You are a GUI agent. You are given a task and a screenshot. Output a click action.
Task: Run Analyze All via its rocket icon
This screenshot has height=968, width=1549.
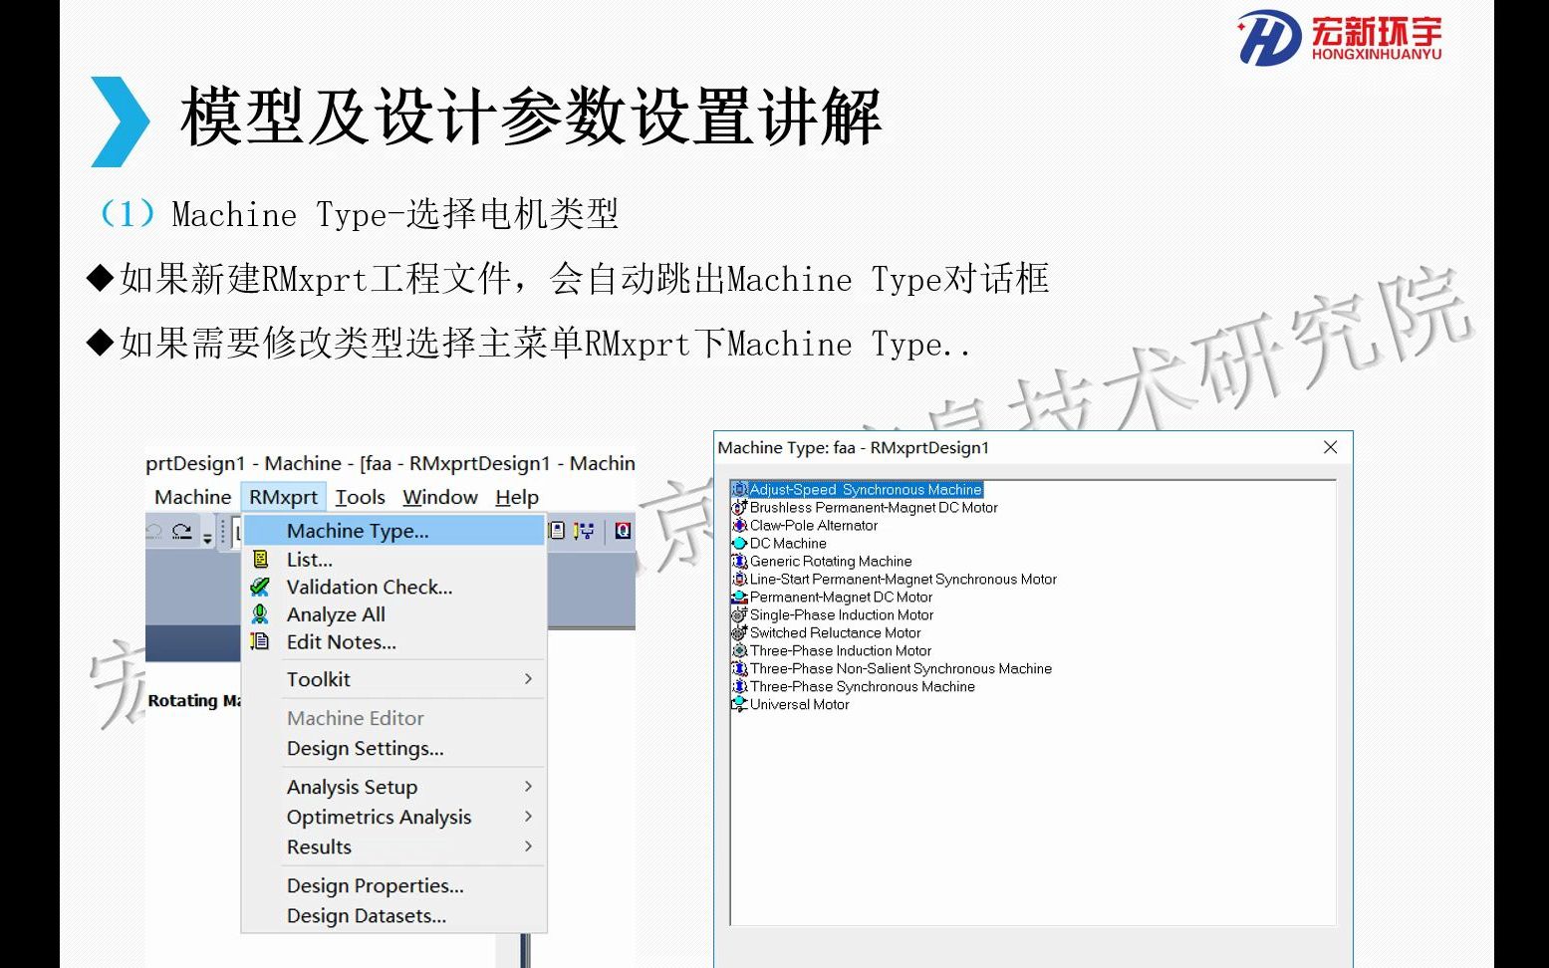pyautogui.click(x=259, y=614)
